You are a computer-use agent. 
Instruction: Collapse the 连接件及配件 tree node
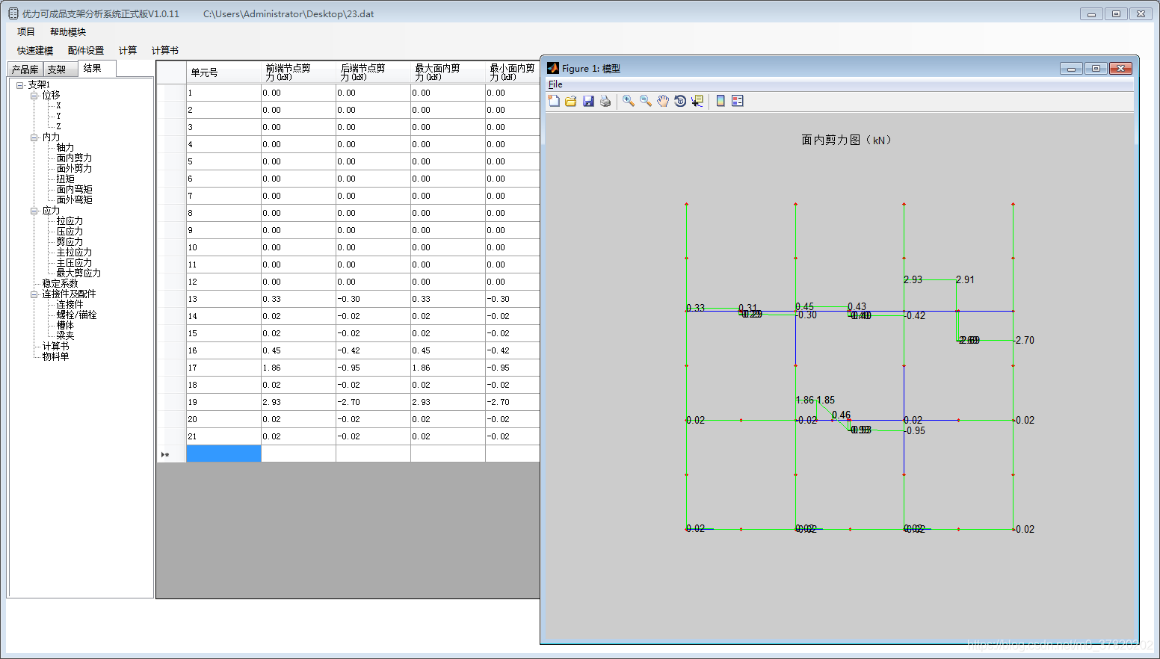coord(34,294)
